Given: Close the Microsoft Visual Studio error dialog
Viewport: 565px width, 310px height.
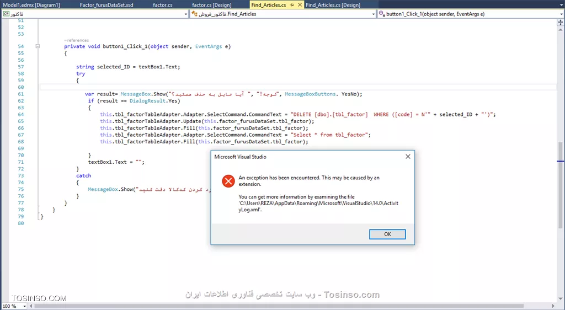Looking at the screenshot, I should coord(408,157).
